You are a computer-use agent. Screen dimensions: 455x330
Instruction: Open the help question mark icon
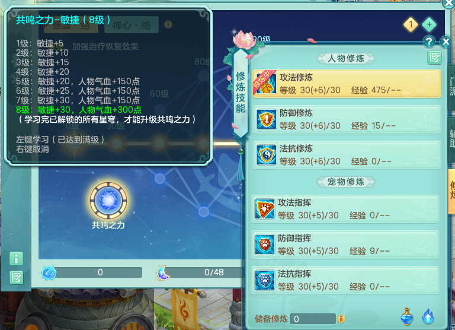coord(429,42)
